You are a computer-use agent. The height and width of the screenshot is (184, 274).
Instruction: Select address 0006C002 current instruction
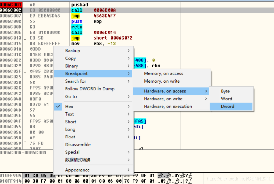tap(11, 10)
